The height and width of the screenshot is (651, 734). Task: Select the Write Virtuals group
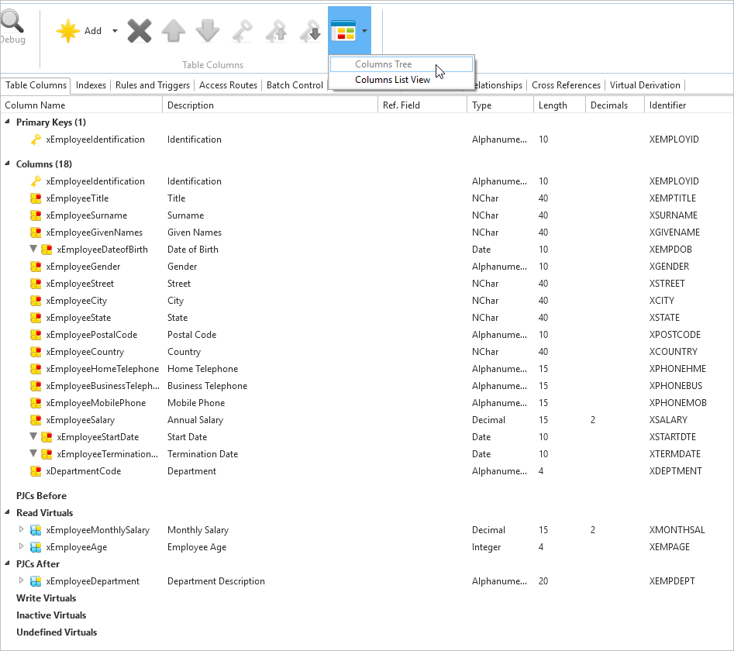pos(46,598)
